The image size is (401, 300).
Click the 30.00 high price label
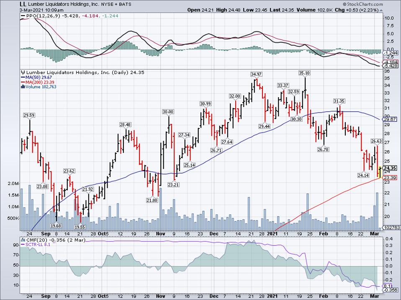point(168,112)
